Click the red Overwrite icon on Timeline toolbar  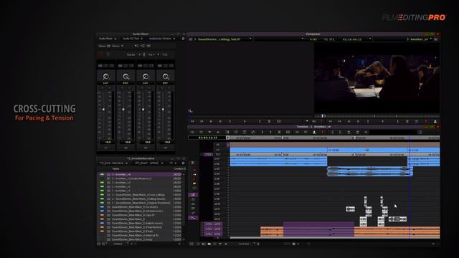coord(323,132)
